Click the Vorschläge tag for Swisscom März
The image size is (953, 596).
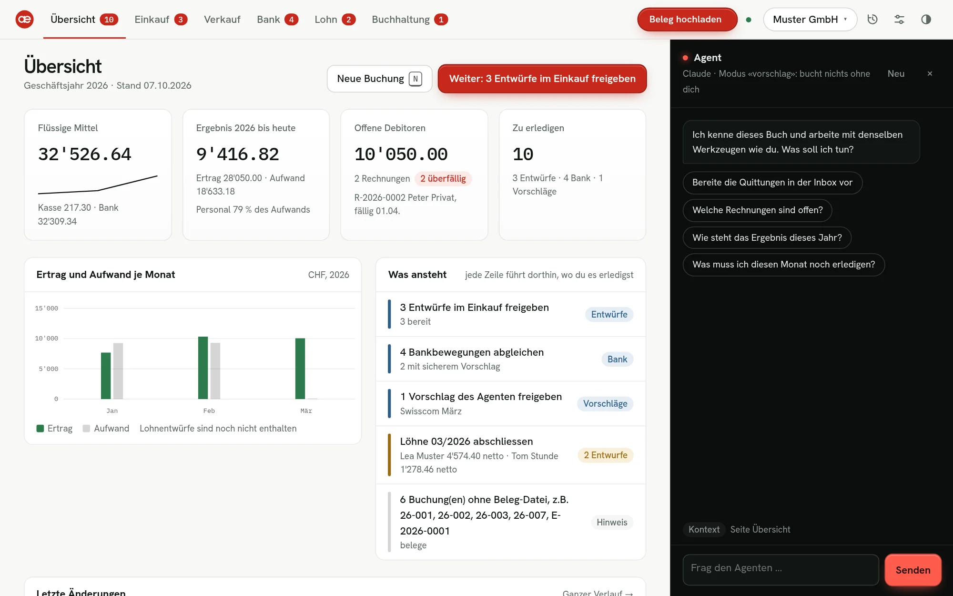pyautogui.click(x=605, y=404)
